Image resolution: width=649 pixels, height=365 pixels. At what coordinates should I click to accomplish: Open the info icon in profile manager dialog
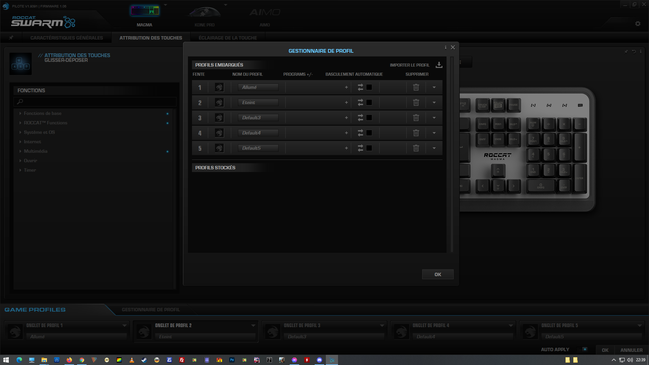coord(446,47)
